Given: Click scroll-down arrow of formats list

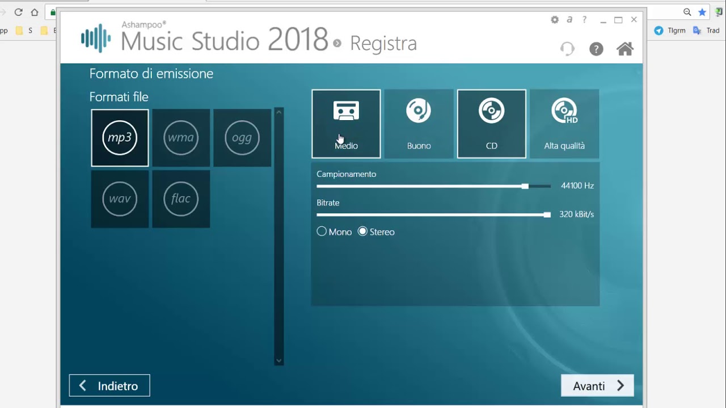Looking at the screenshot, I should (x=278, y=360).
